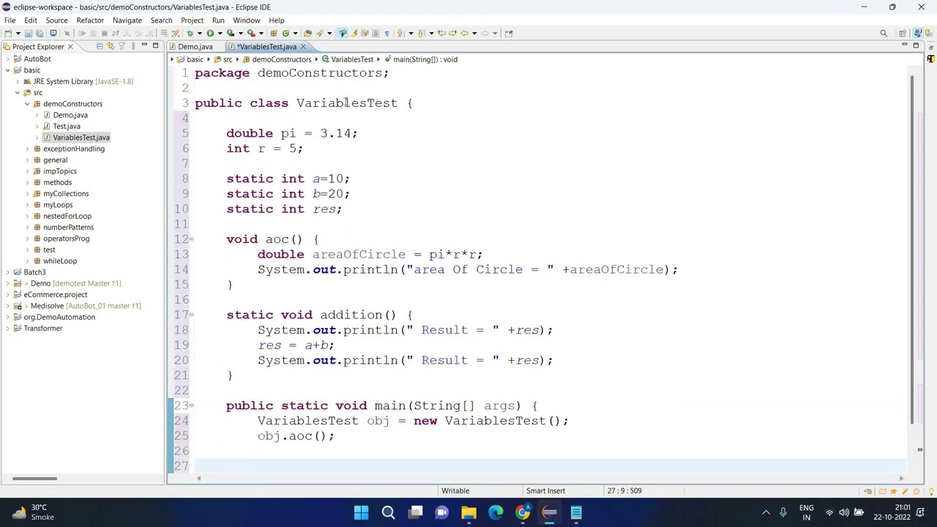Switch to the Git perspective icon

tap(929, 34)
